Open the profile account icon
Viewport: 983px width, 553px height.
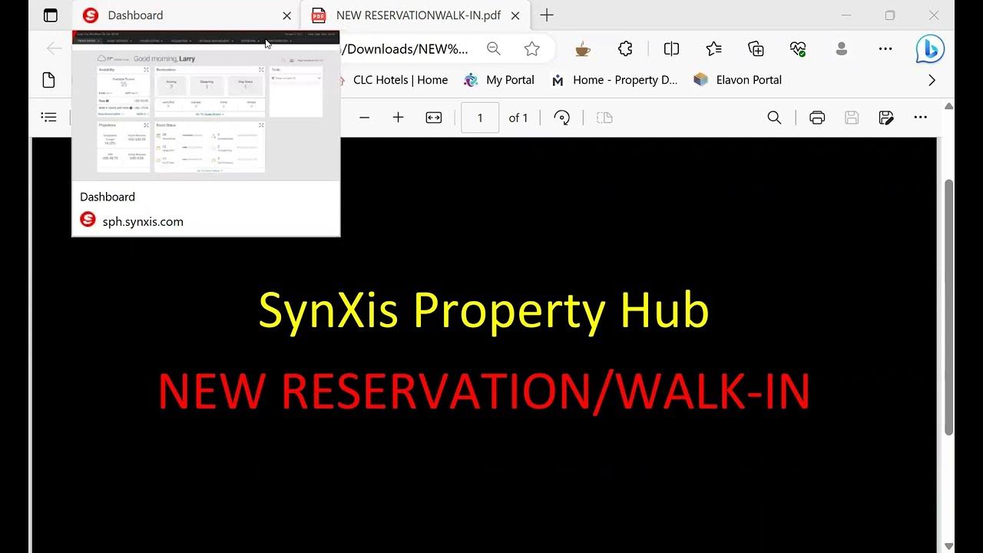click(x=841, y=49)
